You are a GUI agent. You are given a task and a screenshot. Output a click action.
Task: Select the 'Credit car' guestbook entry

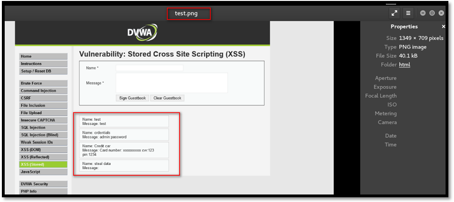124,150
